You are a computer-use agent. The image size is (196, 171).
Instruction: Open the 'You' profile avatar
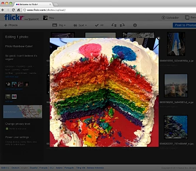tap(45, 18)
